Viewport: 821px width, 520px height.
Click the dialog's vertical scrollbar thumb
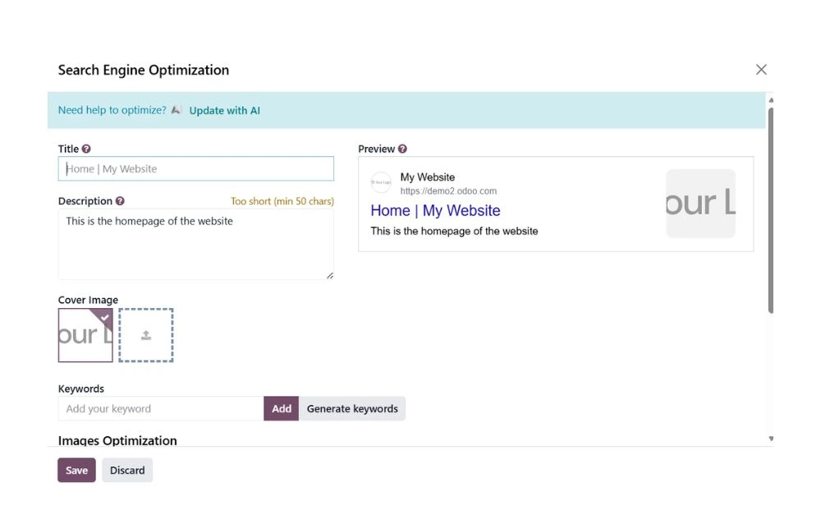tap(771, 209)
